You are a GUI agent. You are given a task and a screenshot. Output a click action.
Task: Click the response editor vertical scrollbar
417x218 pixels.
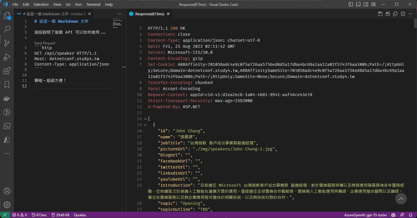point(415,23)
